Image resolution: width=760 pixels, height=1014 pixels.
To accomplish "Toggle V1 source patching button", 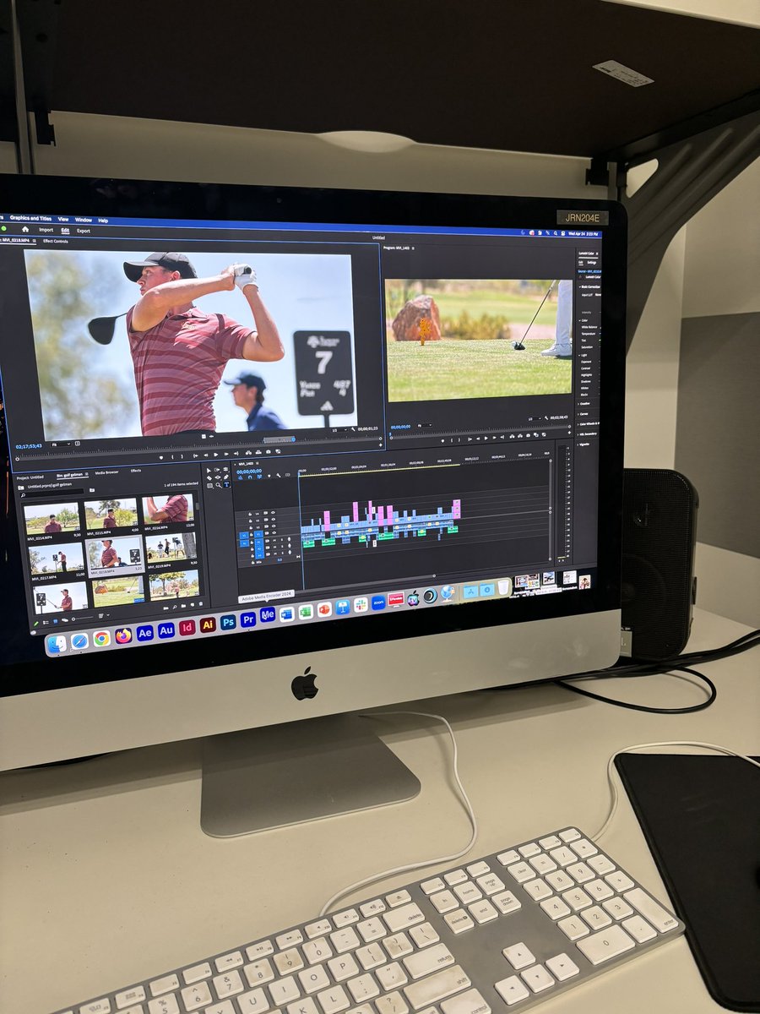I will 244,535.
